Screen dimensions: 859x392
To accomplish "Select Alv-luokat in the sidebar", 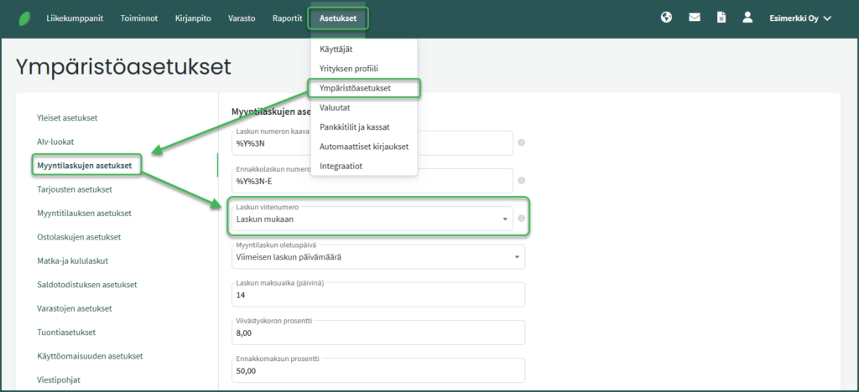I will (x=61, y=142).
